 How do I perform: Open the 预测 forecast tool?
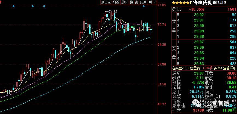coord(143,2)
